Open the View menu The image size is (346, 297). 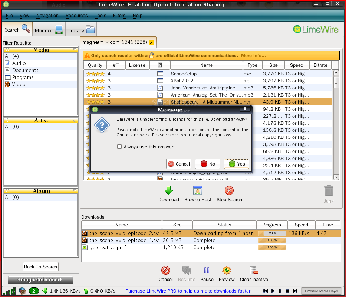click(24, 16)
